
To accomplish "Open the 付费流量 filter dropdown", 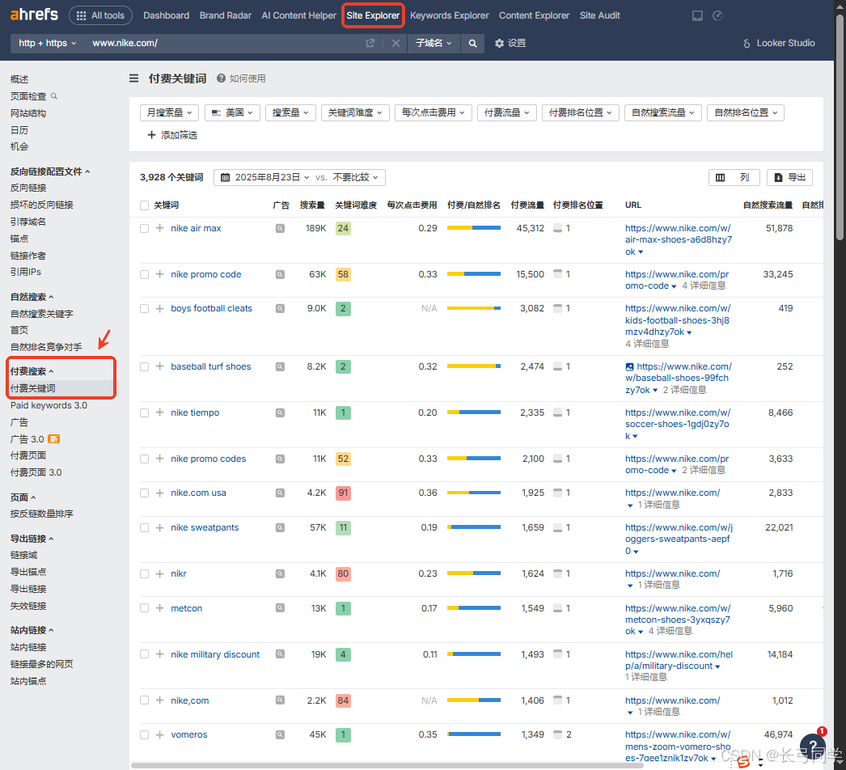I will (x=506, y=112).
